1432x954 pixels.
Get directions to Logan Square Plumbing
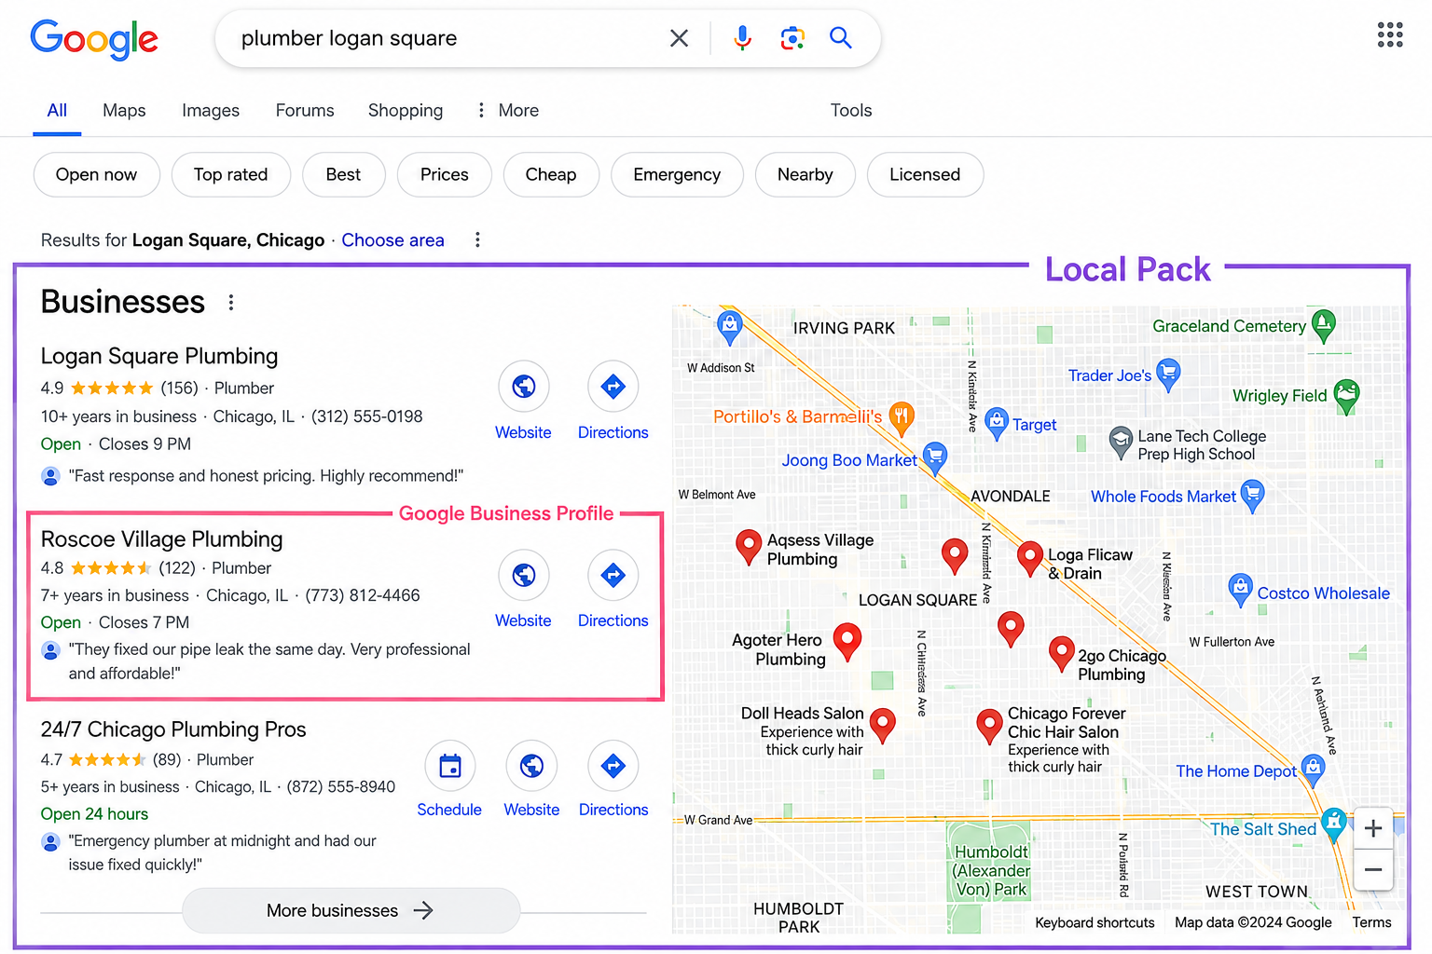[x=613, y=386]
